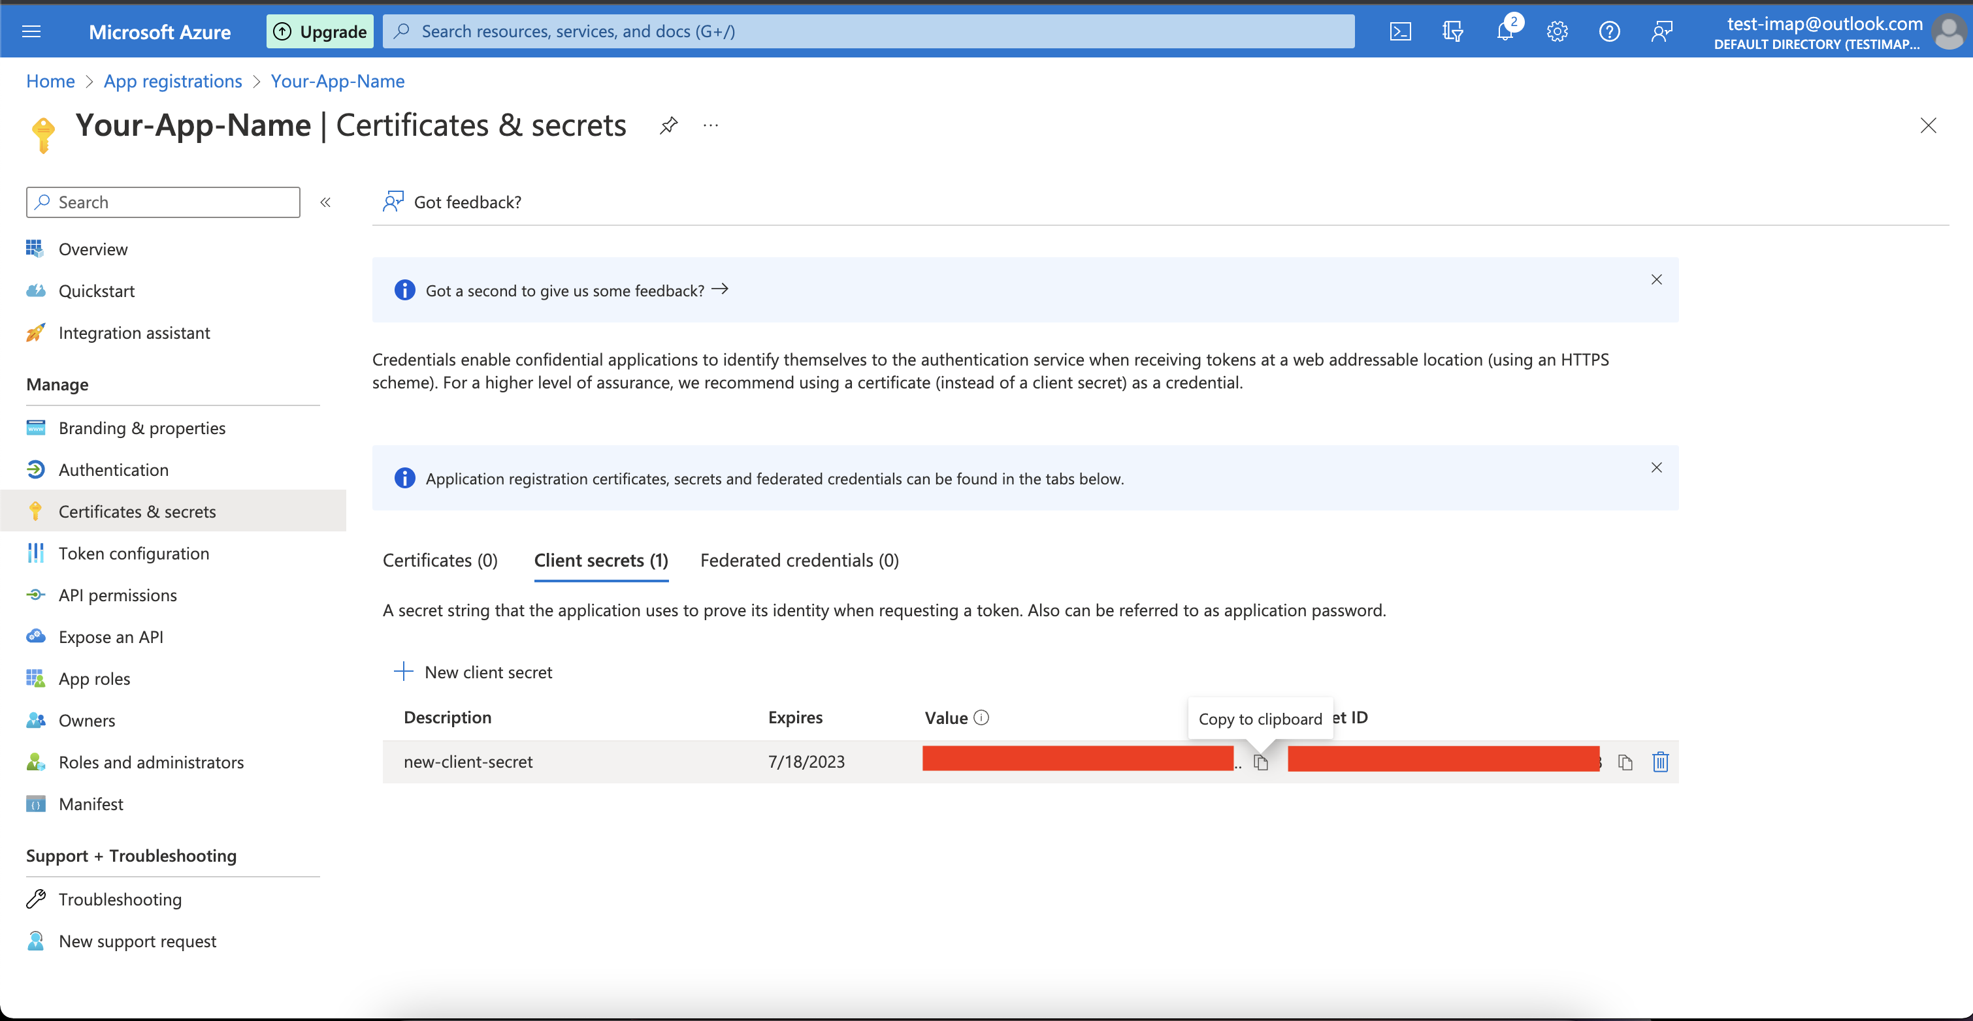This screenshot has width=1973, height=1021.
Task: Click the API permissions sidebar icon
Action: [x=37, y=594]
